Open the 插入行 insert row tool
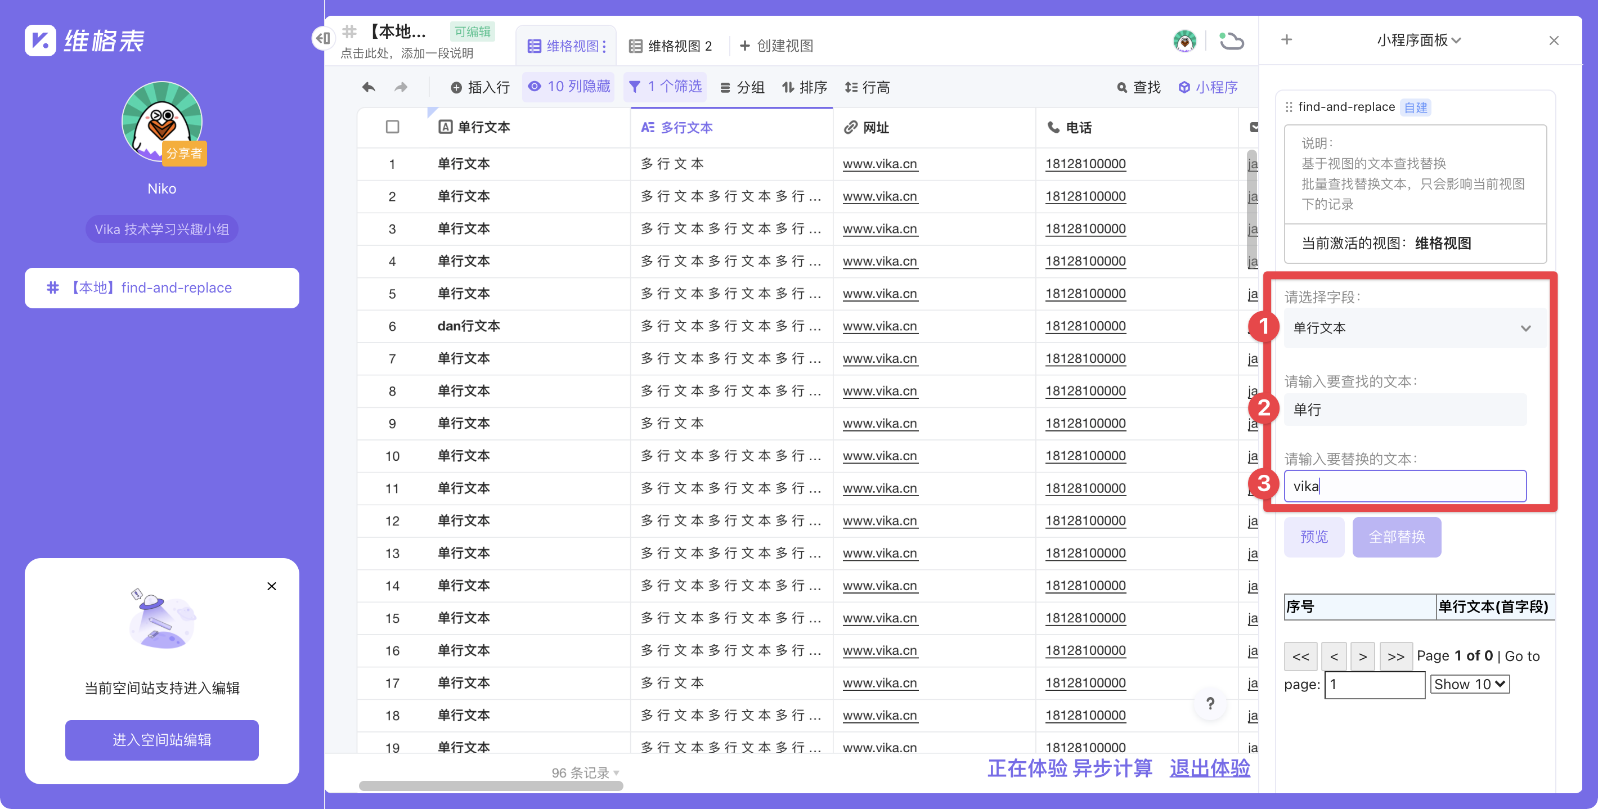 point(481,87)
